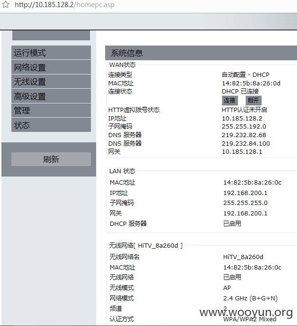The height and width of the screenshot is (326, 297).
Task: Select HTTP认证未开启 status text
Action: 244,110
